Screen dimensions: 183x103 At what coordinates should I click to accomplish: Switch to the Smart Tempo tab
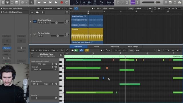pos(133,46)
